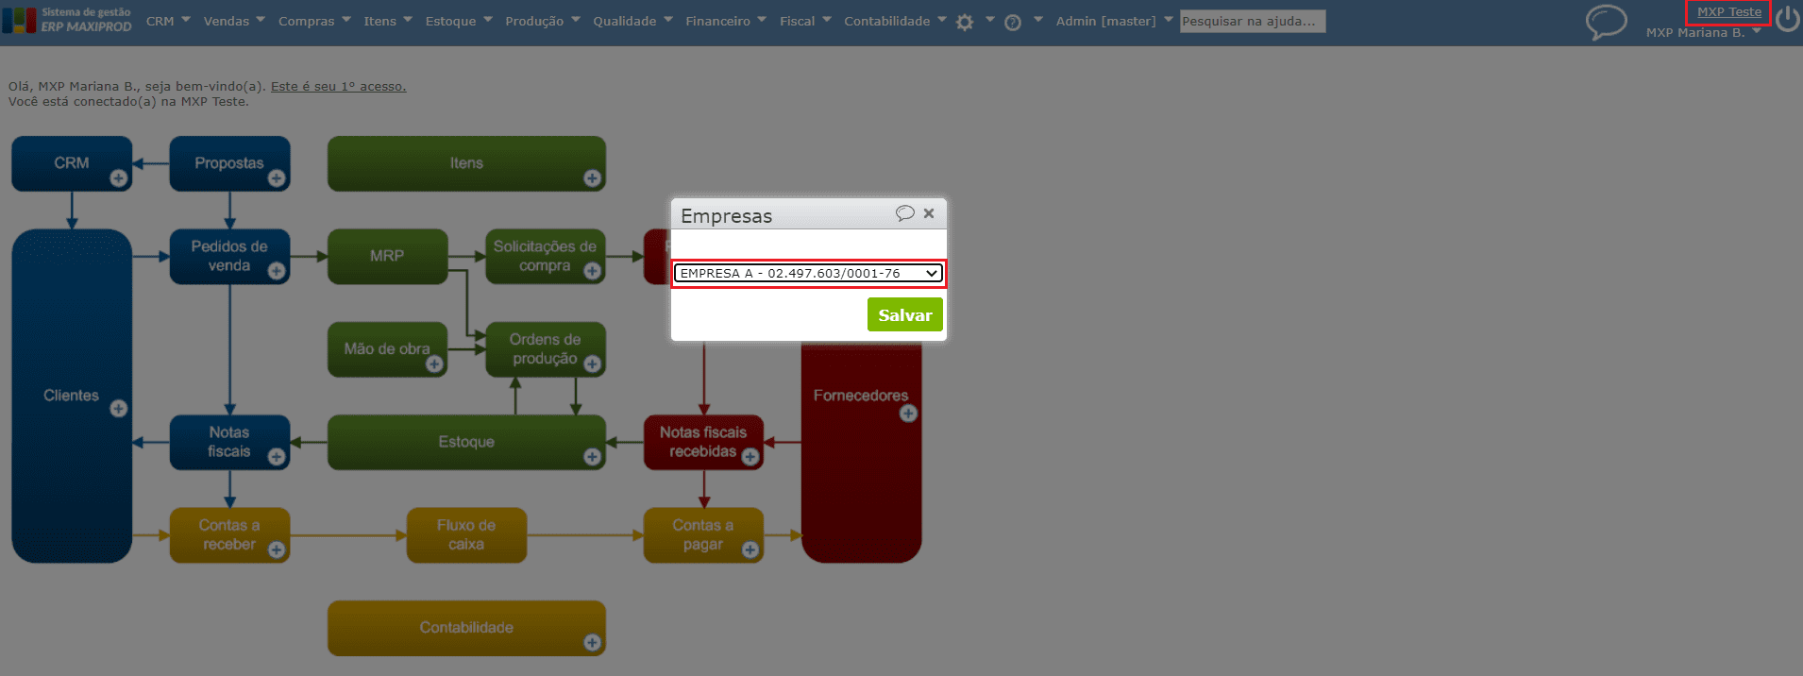
Task: Click plus icon on Notas fiscais recebidas
Action: [x=750, y=457]
